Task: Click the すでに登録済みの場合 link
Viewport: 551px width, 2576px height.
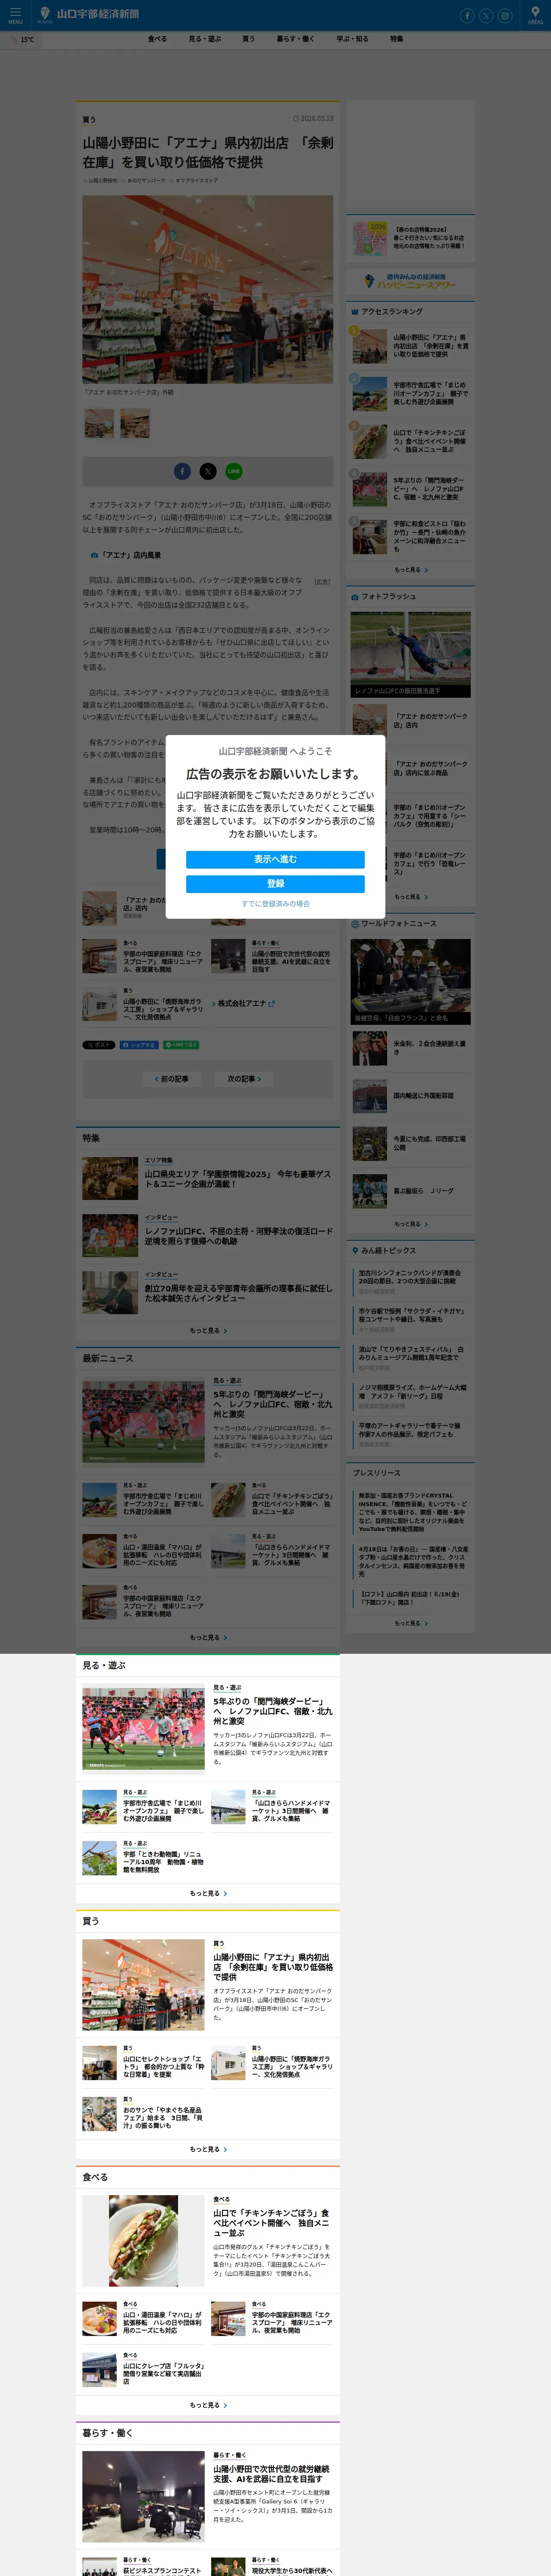Action: point(275,904)
